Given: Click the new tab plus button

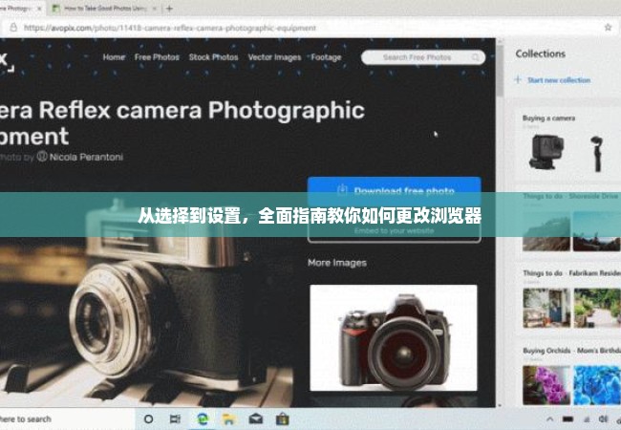Looking at the screenshot, I should point(169,9).
